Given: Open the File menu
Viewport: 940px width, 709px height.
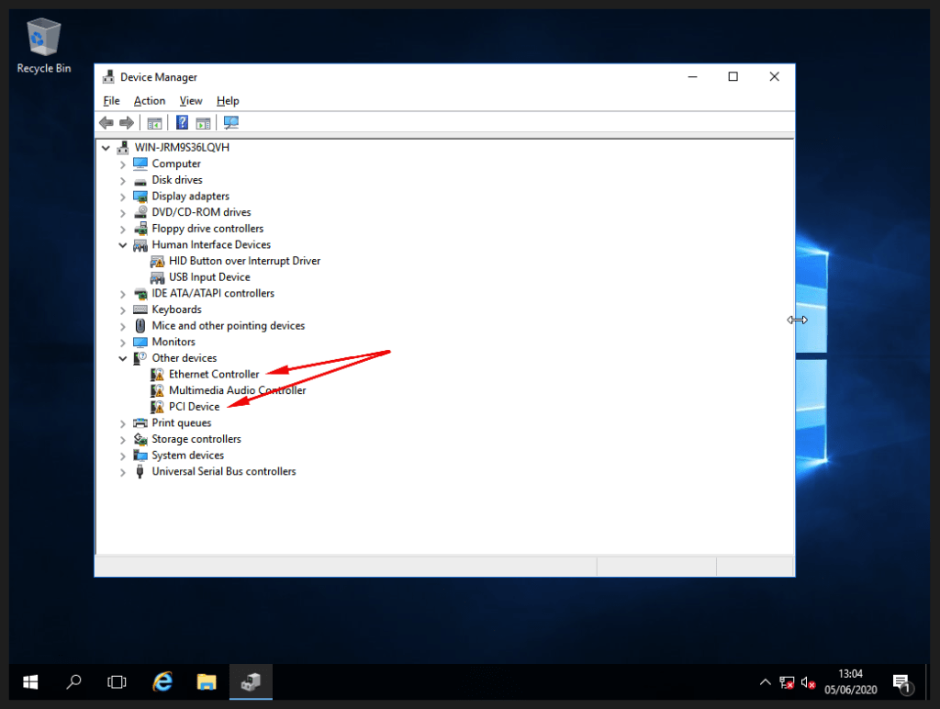Looking at the screenshot, I should [111, 100].
